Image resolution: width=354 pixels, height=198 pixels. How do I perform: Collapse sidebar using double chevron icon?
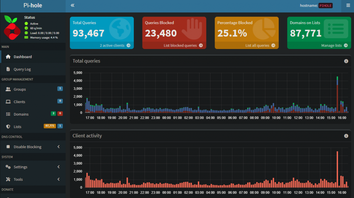pyautogui.click(x=73, y=6)
